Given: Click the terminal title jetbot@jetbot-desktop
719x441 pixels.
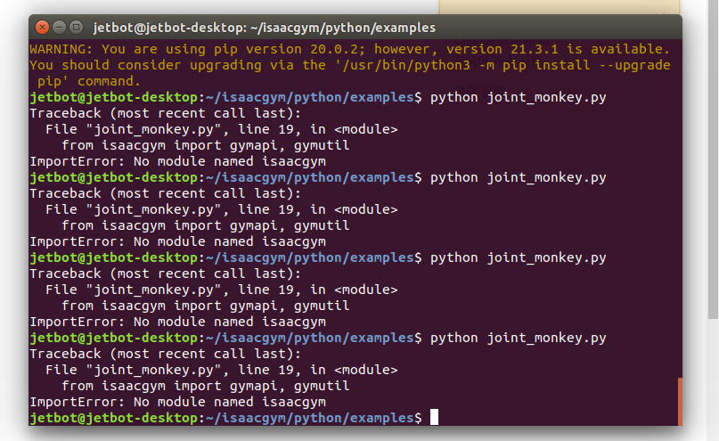Looking at the screenshot, I should pos(264,28).
